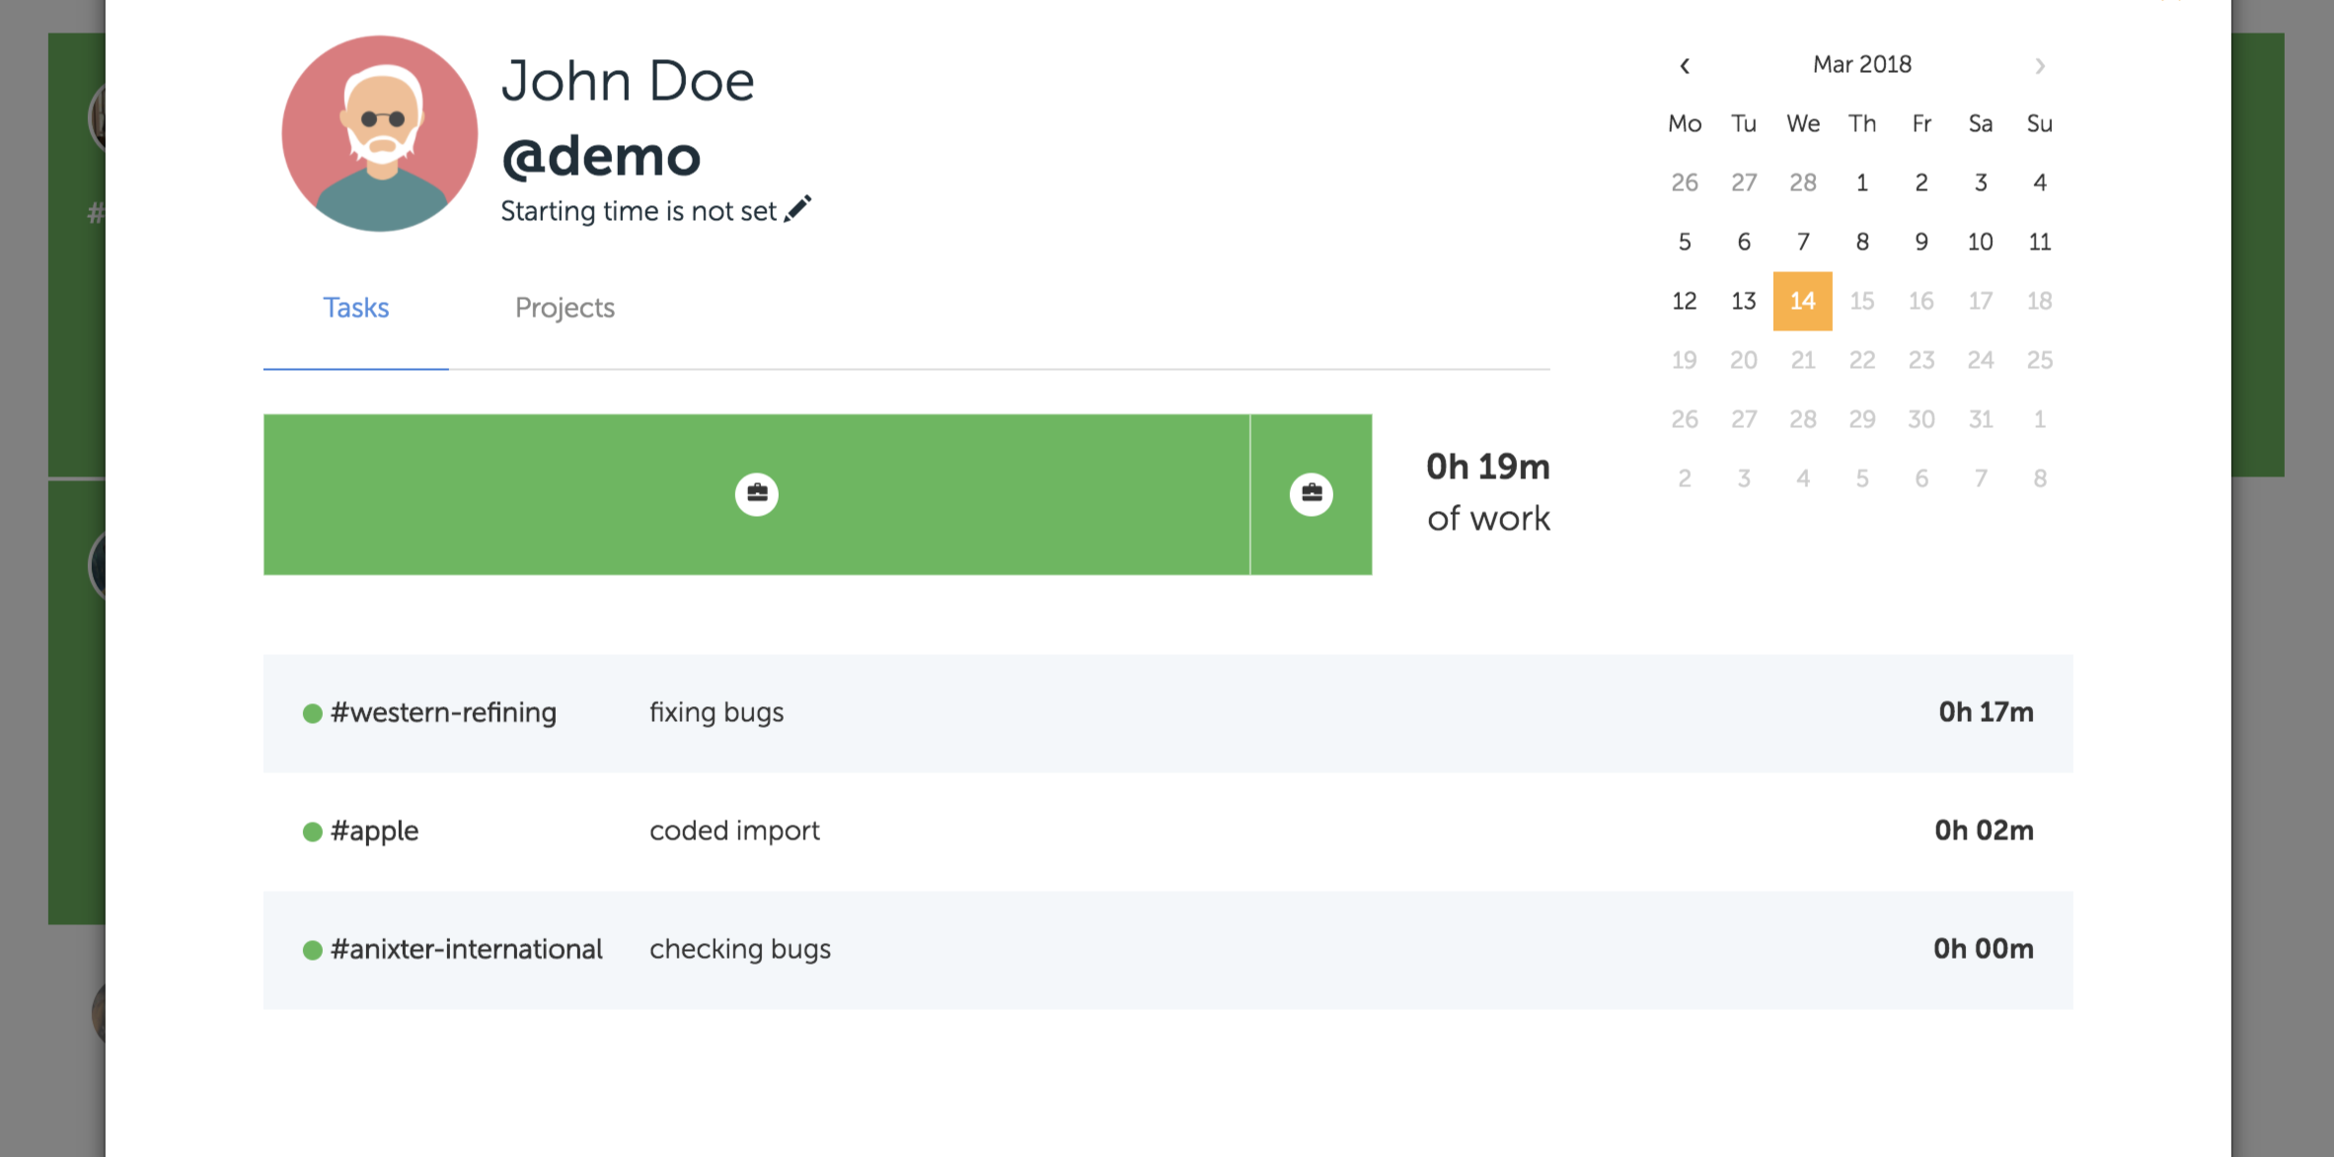Select the 'fixing bugs' task description
2334x1157 pixels.
[716, 712]
